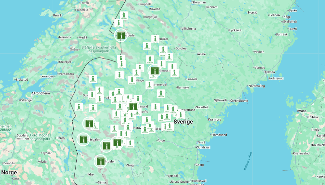Click the Røros label
This screenshot has height=185, width=325.
pyautogui.click(x=60, y=138)
